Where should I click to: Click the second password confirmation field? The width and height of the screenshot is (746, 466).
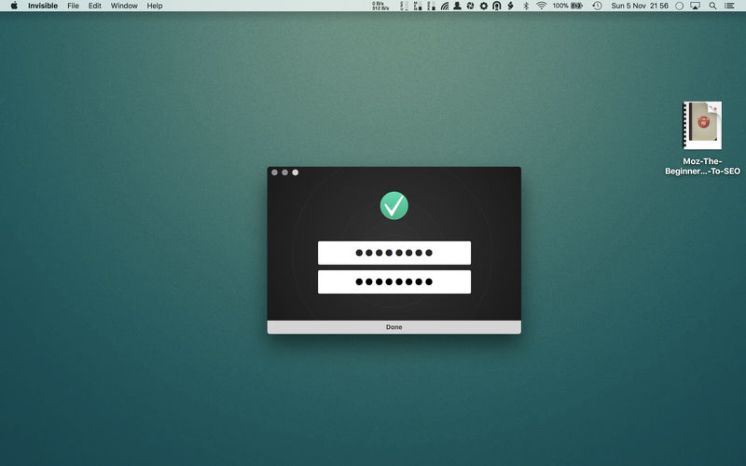pyautogui.click(x=394, y=281)
